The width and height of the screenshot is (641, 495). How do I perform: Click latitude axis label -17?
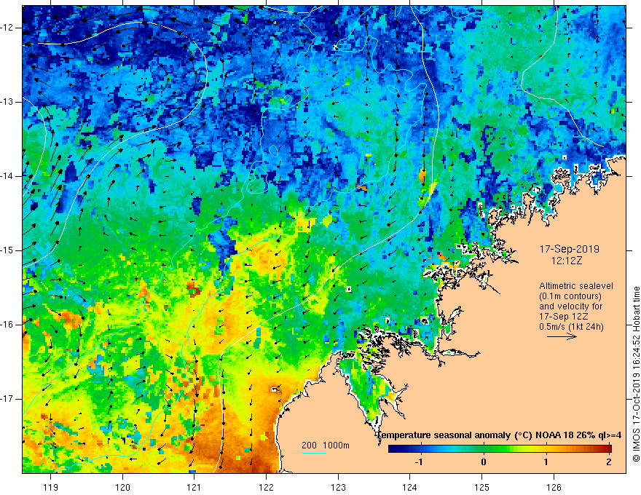pos(8,399)
